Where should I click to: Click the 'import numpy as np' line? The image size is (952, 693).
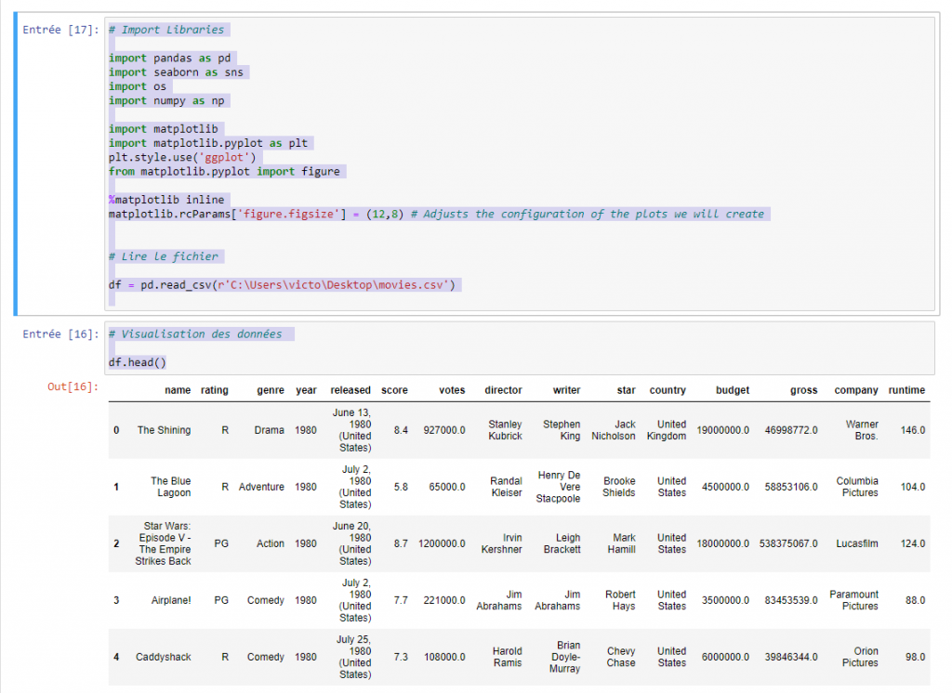point(166,100)
